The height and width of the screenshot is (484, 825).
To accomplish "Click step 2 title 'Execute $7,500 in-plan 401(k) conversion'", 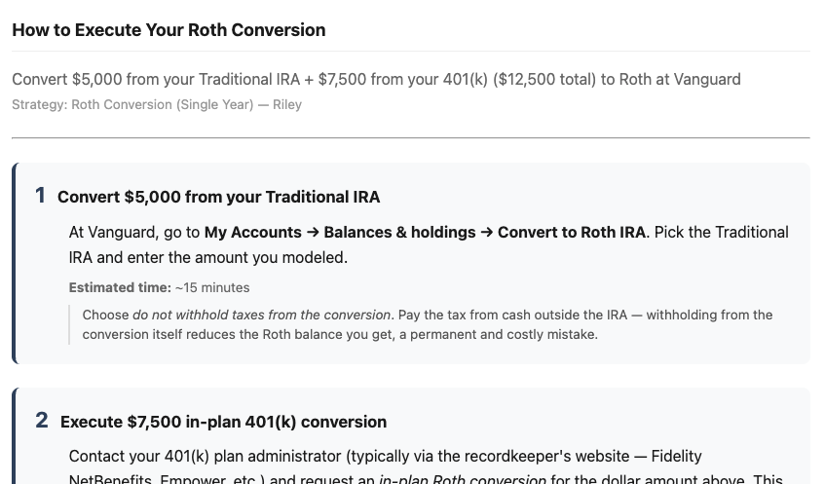I will tap(223, 422).
